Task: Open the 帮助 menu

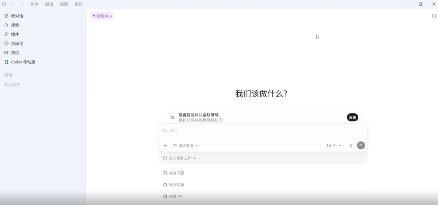Action: tap(79, 4)
